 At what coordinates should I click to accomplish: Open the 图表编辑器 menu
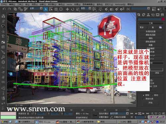[x=89, y=4]
